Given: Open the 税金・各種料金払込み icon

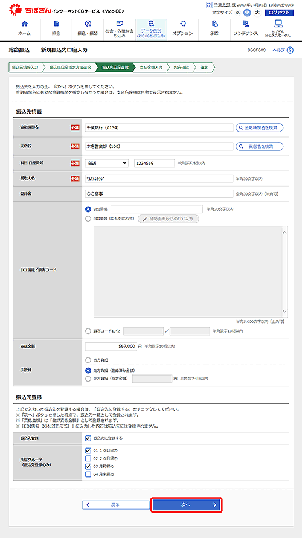Looking at the screenshot, I should (120, 24).
